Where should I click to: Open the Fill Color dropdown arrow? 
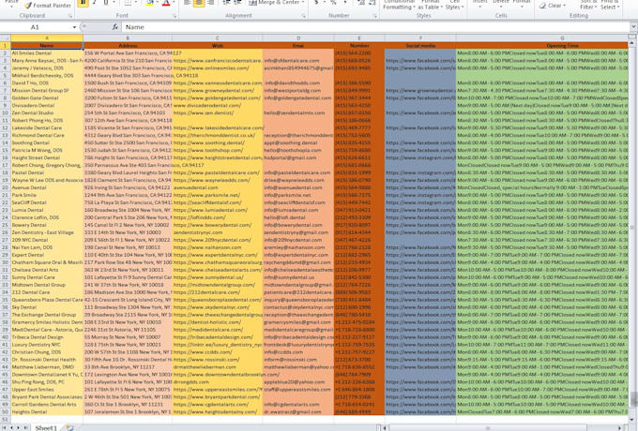point(157,3)
